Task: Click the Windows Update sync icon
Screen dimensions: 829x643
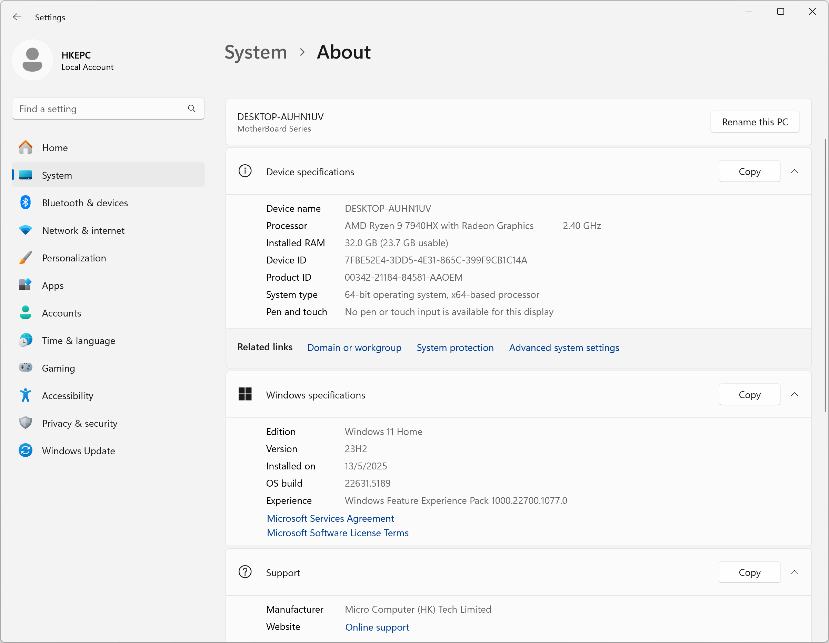Action: pyautogui.click(x=26, y=450)
